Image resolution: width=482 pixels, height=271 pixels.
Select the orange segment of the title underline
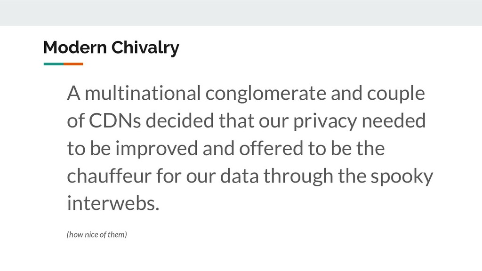[73, 64]
